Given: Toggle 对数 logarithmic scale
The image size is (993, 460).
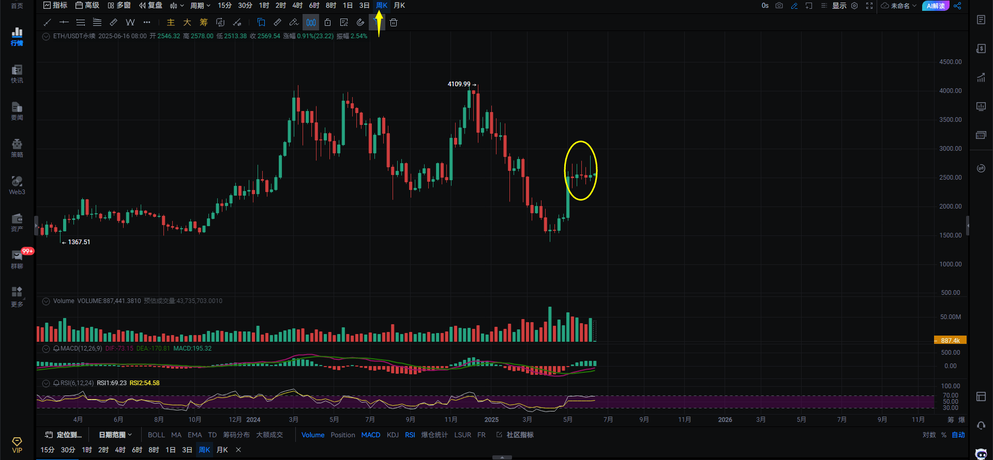Looking at the screenshot, I should (929, 435).
